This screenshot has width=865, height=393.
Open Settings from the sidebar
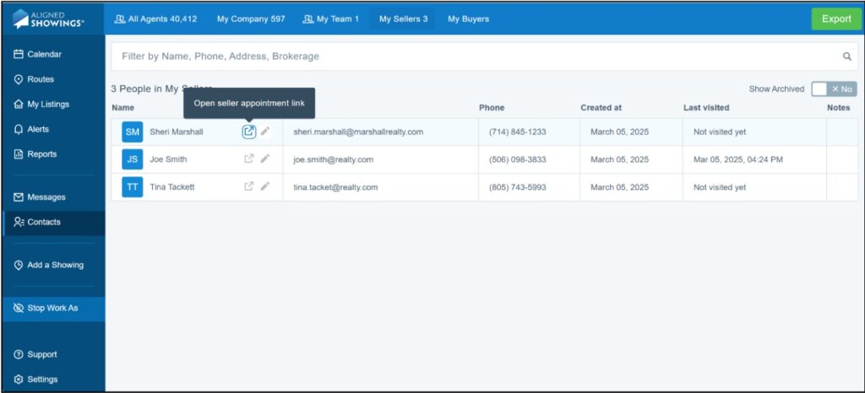pos(42,380)
